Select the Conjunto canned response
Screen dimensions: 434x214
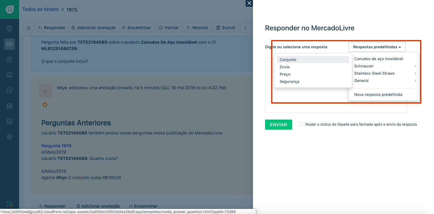tap(313, 59)
